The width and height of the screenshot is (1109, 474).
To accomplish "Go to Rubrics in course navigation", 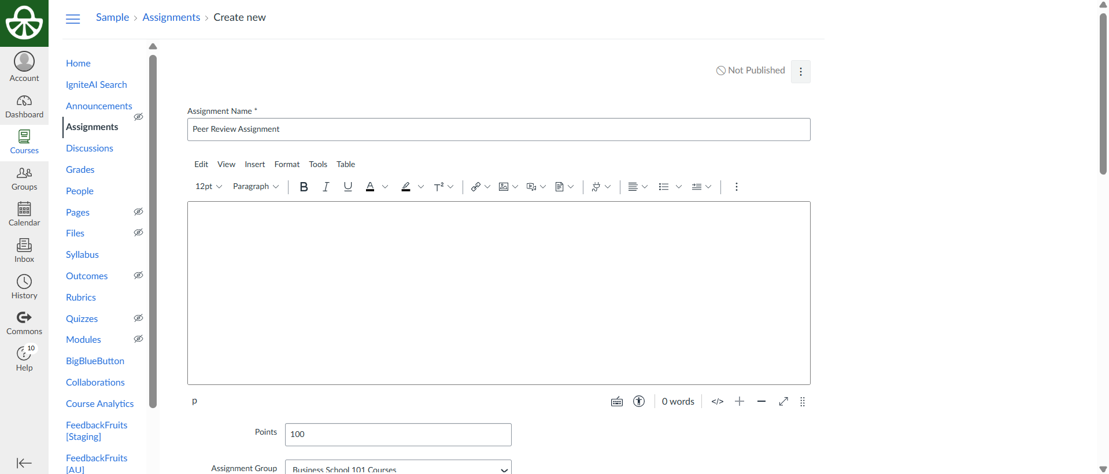I will (x=81, y=297).
